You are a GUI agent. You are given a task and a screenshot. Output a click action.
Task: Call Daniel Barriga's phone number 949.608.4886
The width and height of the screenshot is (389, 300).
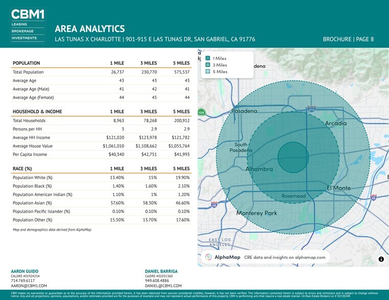pyautogui.click(x=157, y=281)
